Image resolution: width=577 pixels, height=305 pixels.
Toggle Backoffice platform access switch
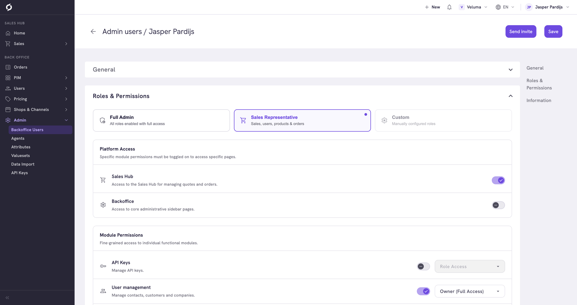pyautogui.click(x=498, y=205)
